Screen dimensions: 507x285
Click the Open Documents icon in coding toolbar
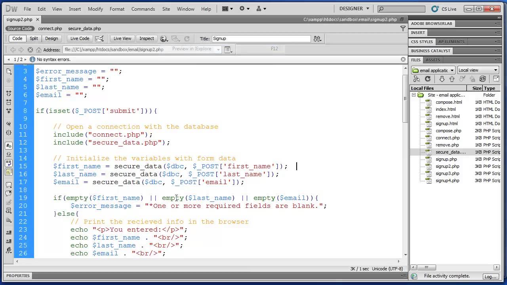tap(9, 71)
